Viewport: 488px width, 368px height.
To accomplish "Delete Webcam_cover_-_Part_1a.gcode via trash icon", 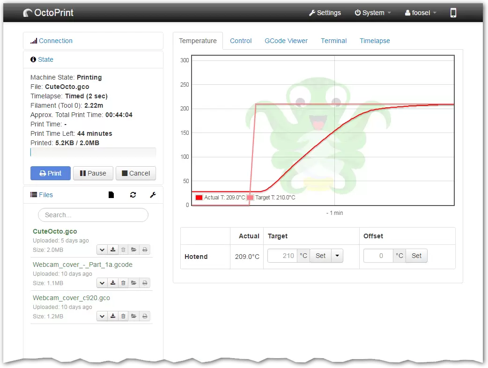I will pos(123,283).
